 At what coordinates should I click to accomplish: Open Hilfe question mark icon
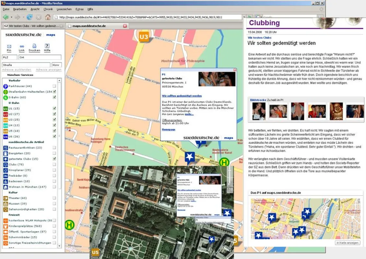pyautogui.click(x=47, y=46)
